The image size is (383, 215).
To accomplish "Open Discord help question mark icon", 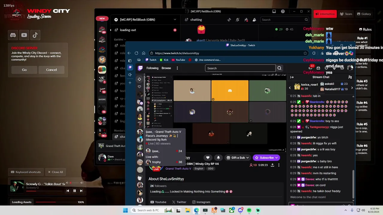I will click(283, 11).
